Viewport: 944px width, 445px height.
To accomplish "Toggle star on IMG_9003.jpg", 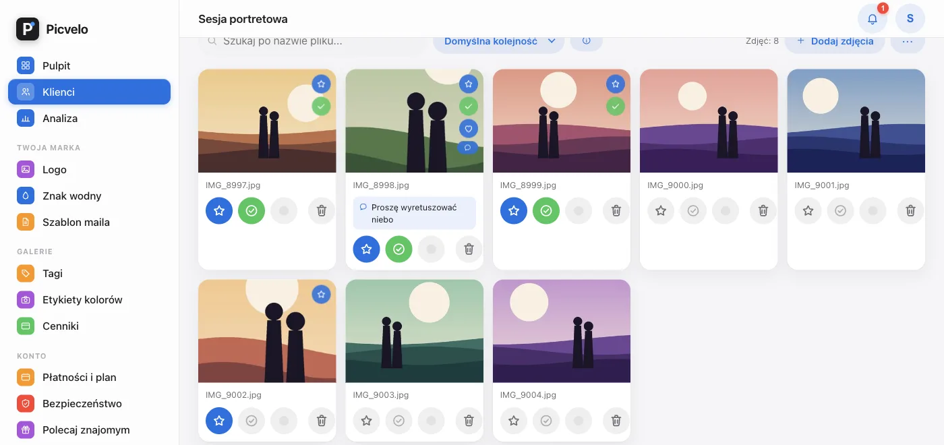I will pos(366,421).
